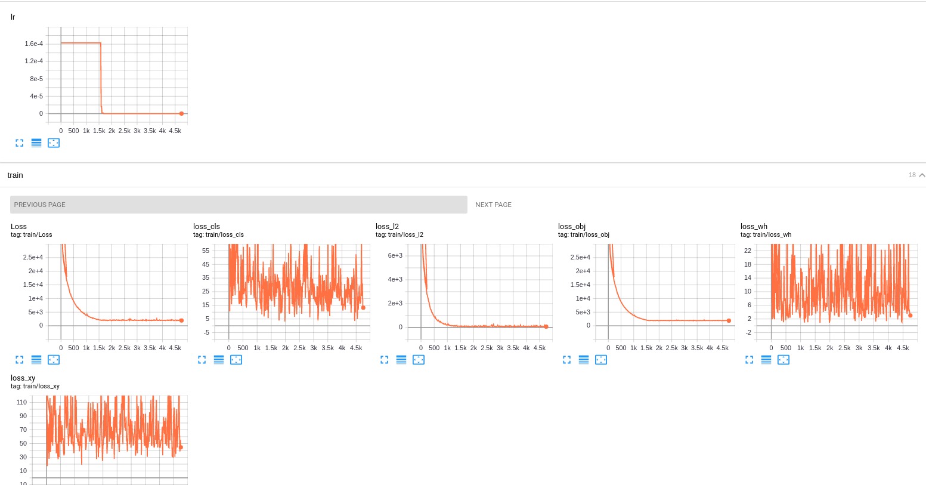Expand the loss_l2 chart to full size
Screen dimensions: 926x485
pos(385,360)
